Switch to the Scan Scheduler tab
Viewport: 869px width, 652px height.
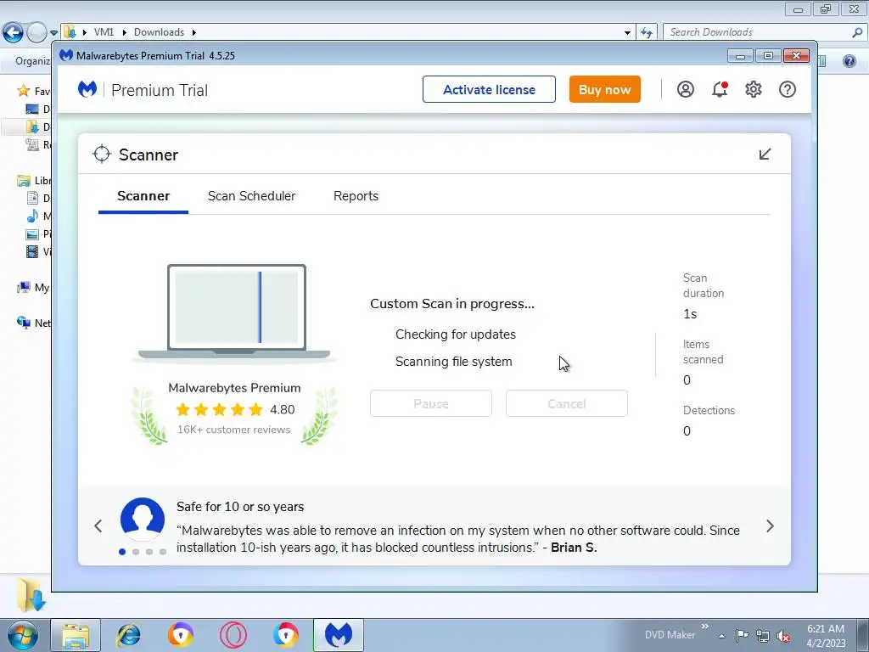[251, 196]
